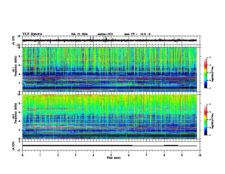This screenshot has width=225, height=174.
Task: Click time axis tick label "0"
Action: 22,155
